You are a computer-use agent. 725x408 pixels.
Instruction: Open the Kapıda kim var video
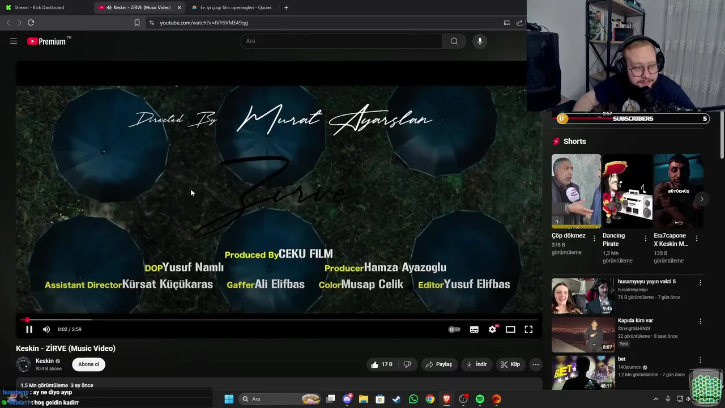pyautogui.click(x=583, y=334)
